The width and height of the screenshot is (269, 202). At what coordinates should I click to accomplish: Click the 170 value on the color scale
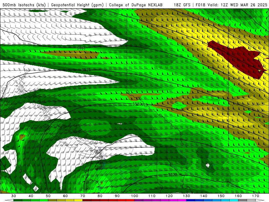[256, 196]
